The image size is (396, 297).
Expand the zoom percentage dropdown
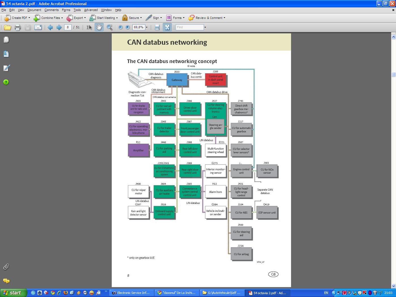147,27
